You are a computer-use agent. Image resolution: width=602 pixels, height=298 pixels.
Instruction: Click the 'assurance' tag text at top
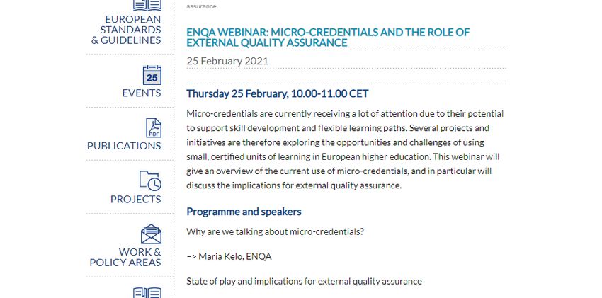pos(201,6)
